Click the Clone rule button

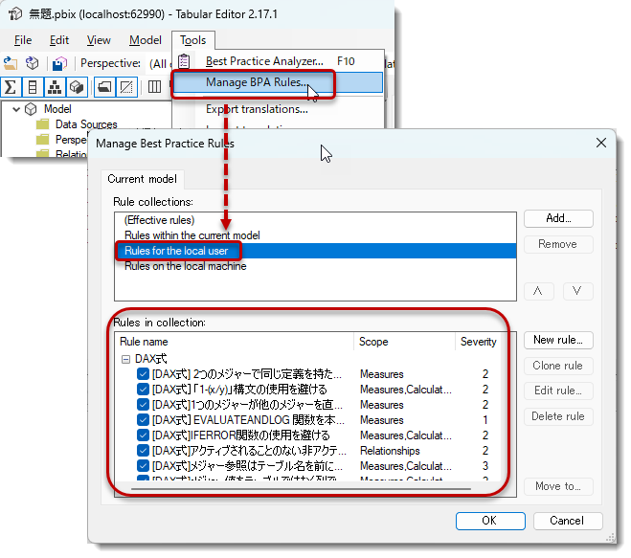[558, 366]
